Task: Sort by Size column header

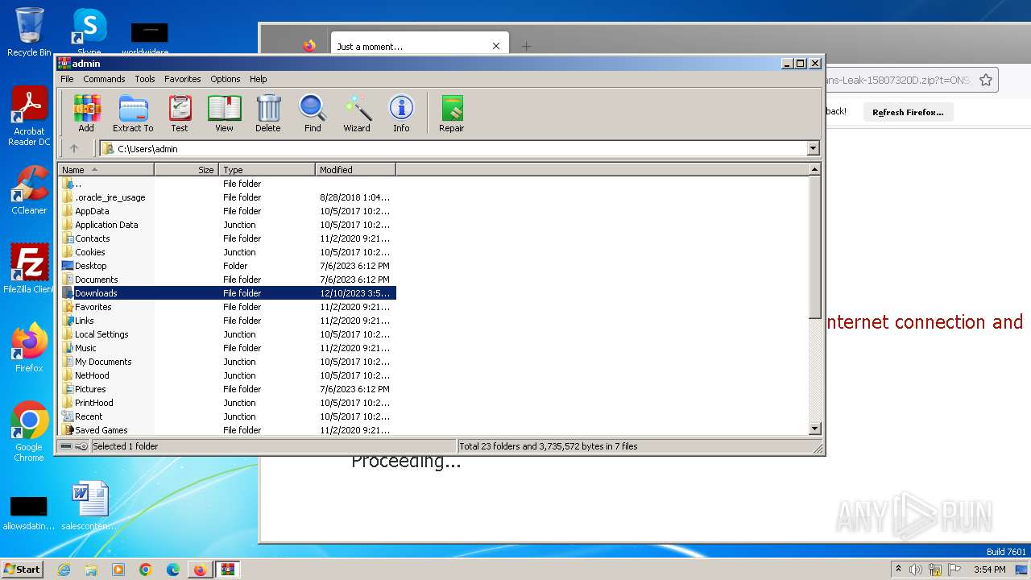Action: (186, 170)
